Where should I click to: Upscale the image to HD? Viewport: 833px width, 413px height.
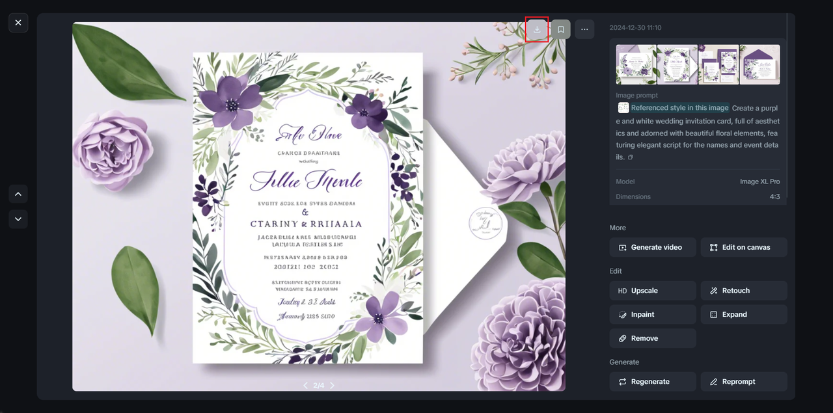[653, 291]
